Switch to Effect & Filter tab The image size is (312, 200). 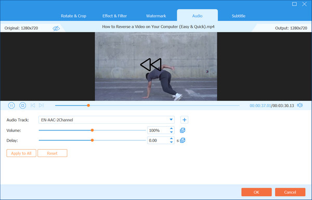[114, 16]
